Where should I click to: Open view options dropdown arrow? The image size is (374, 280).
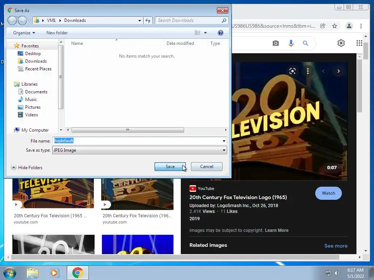tap(205, 33)
